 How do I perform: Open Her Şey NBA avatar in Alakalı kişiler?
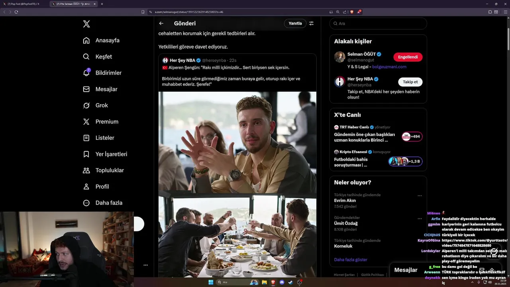[x=339, y=82]
